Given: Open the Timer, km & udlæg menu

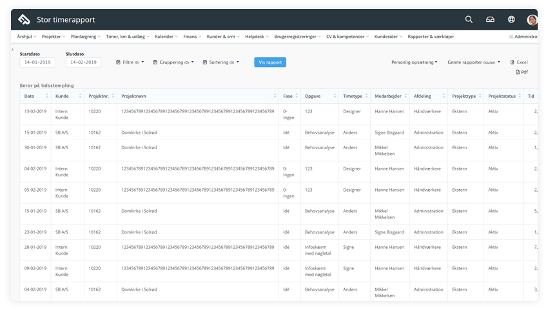Looking at the screenshot, I should point(128,37).
